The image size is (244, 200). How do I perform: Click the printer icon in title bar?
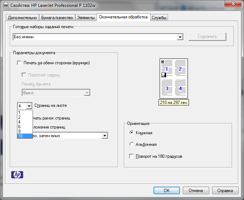[6, 6]
